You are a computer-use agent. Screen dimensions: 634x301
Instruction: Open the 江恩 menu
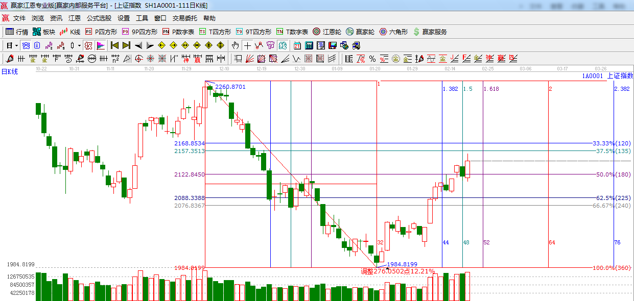[x=75, y=18]
